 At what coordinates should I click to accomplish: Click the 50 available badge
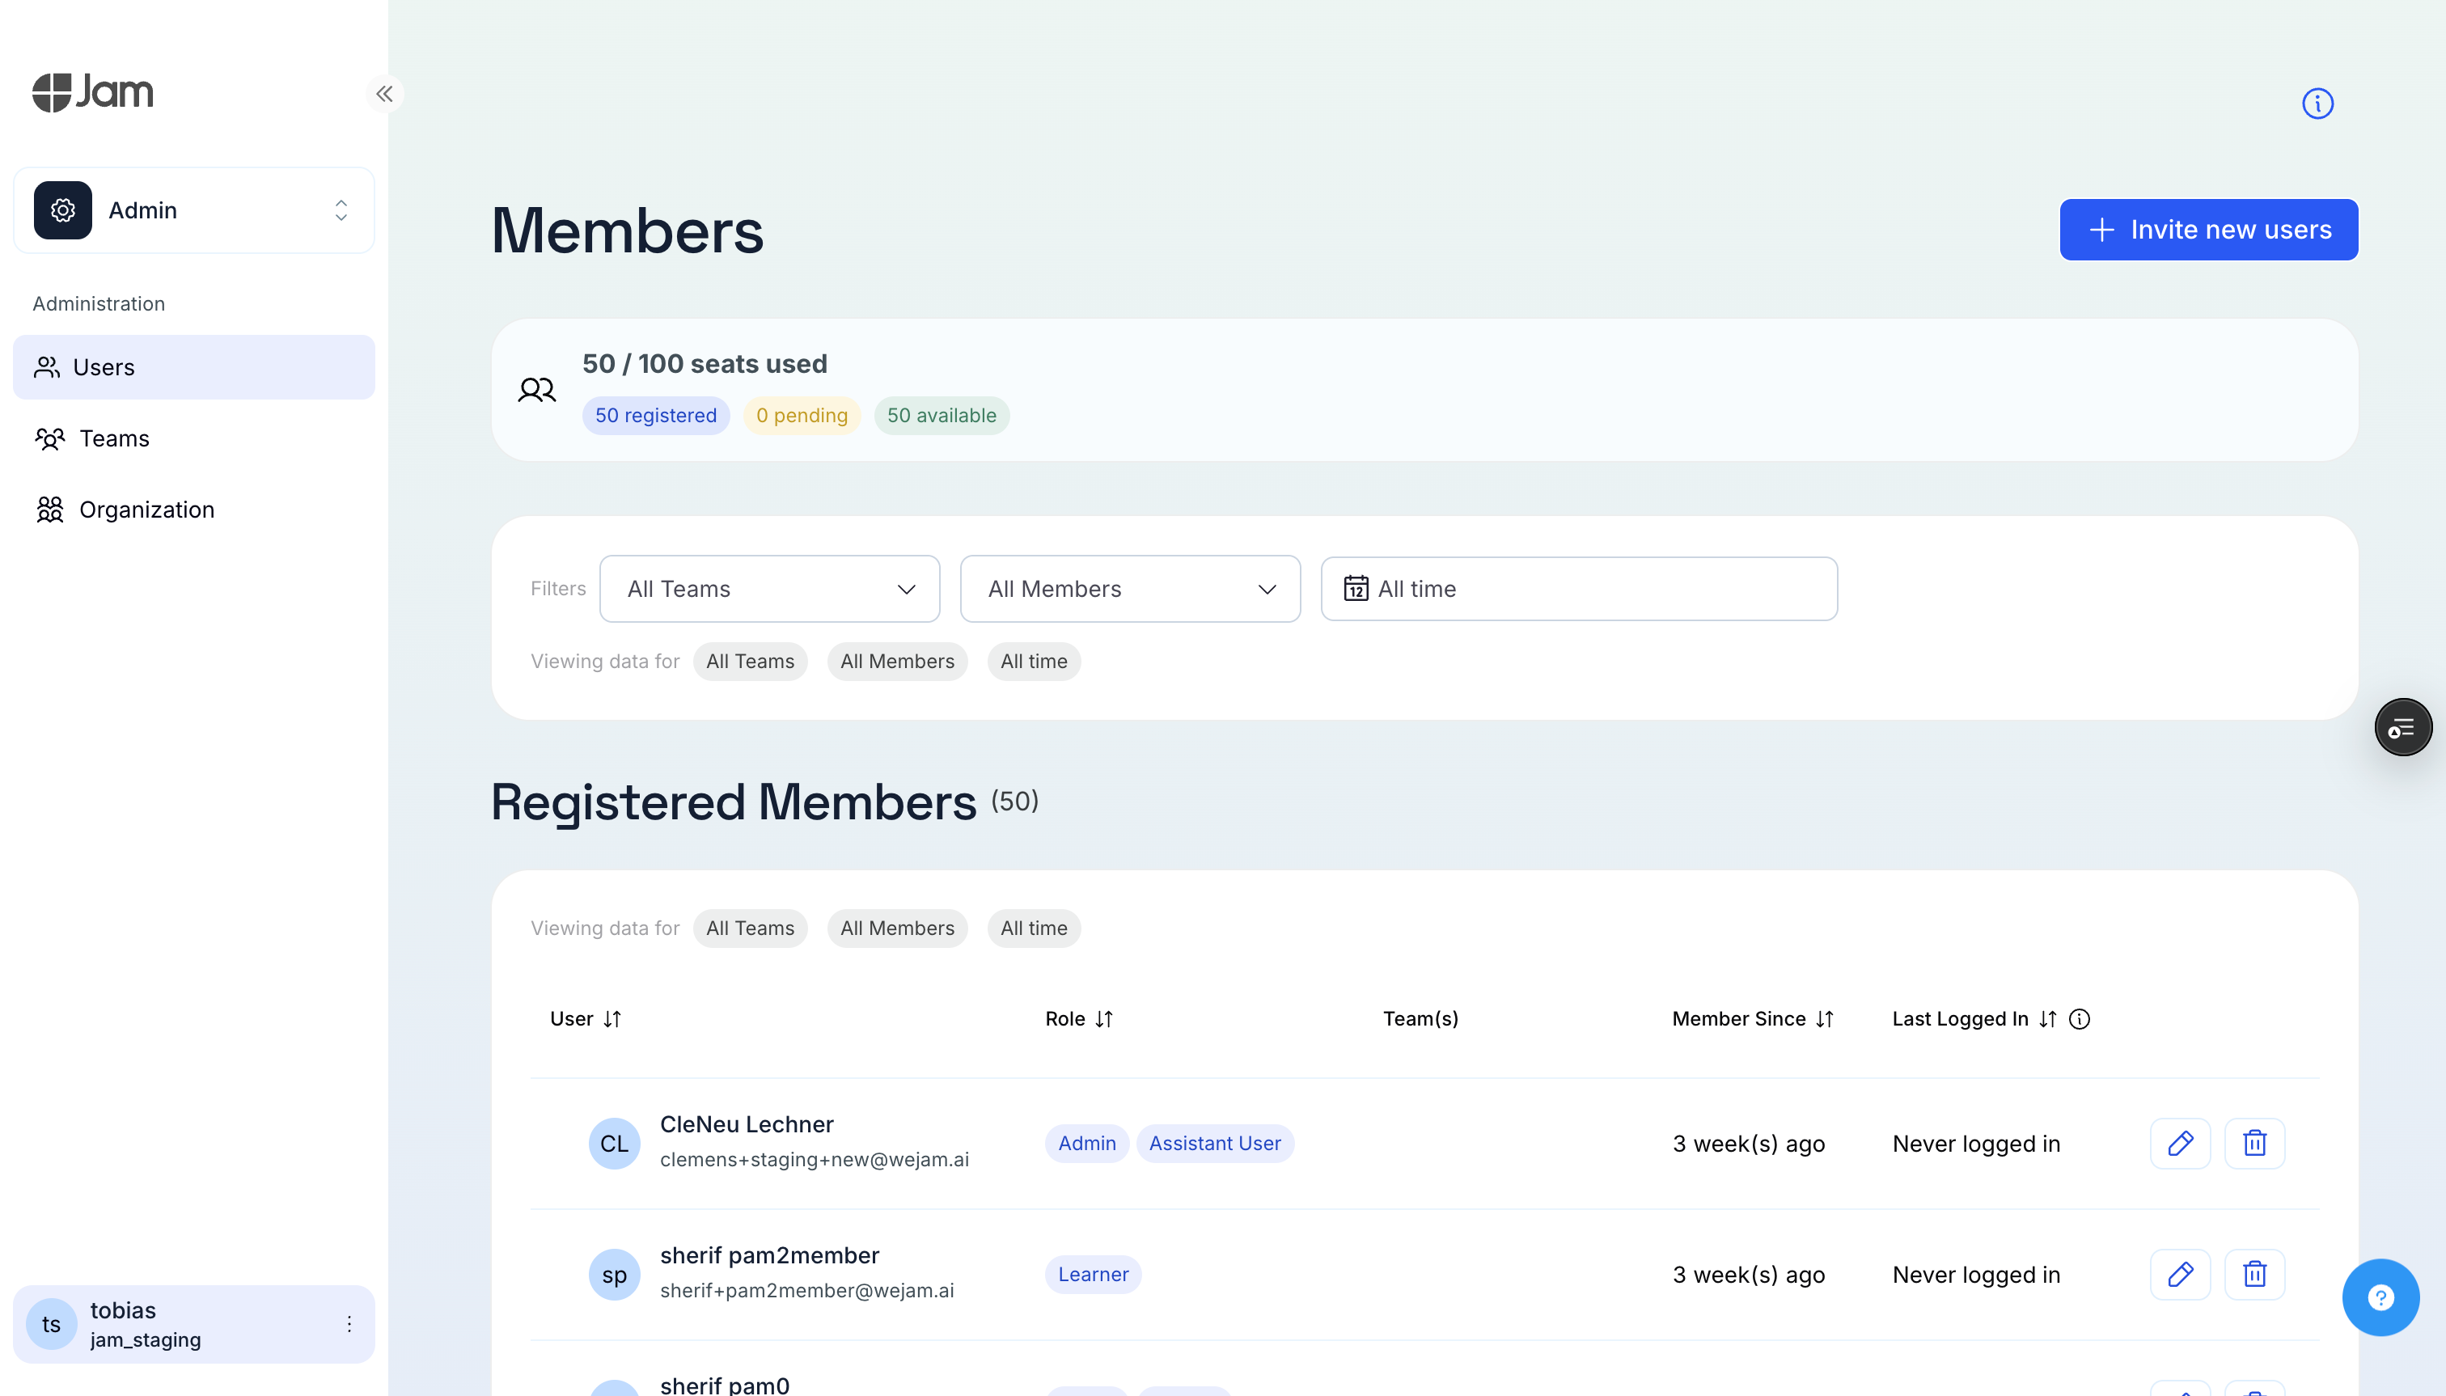(x=942, y=415)
